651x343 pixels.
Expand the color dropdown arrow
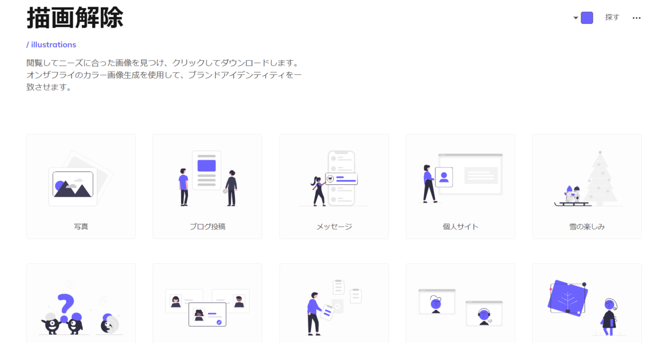pos(576,18)
